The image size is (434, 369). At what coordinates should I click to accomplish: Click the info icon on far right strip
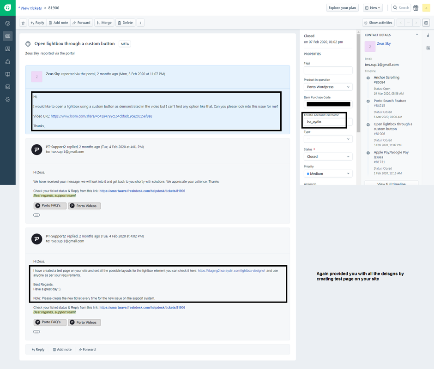[x=428, y=36]
